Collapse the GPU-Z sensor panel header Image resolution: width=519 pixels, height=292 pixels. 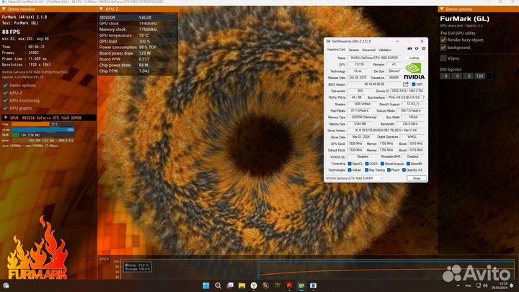[102, 9]
